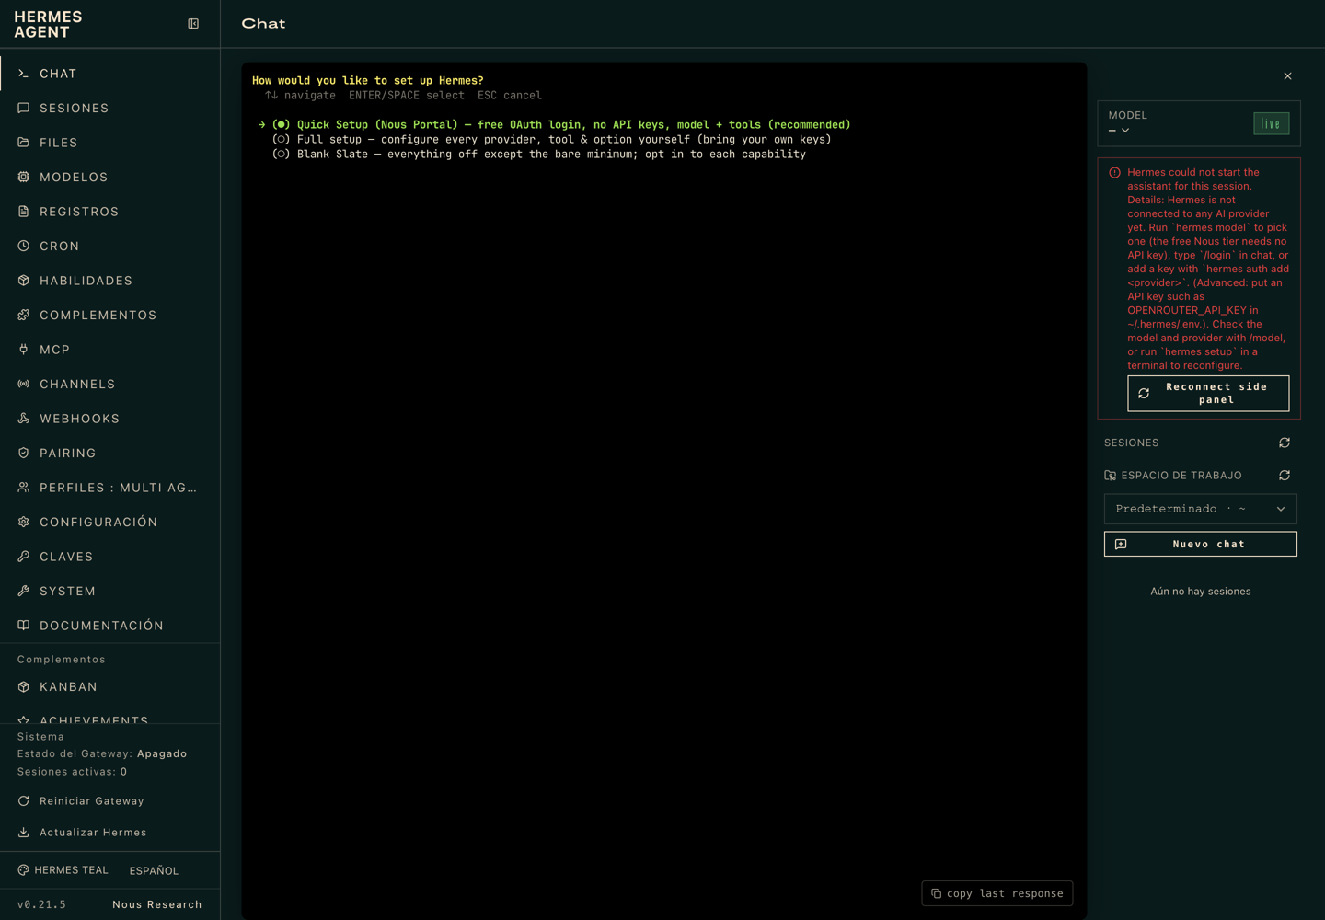Click Reconnect side panel button
The image size is (1325, 920).
click(1208, 393)
